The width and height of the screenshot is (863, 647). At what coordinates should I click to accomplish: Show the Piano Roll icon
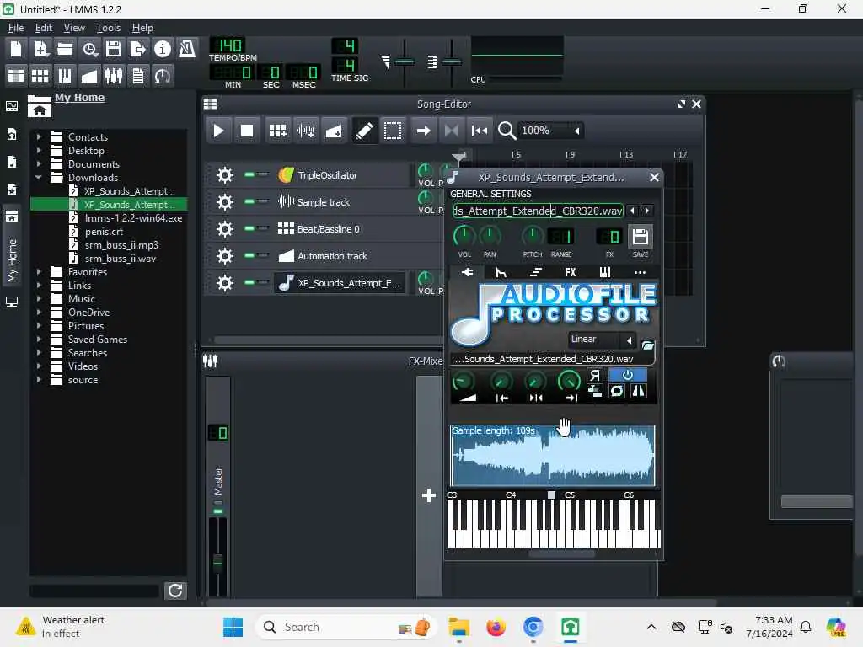click(x=65, y=75)
